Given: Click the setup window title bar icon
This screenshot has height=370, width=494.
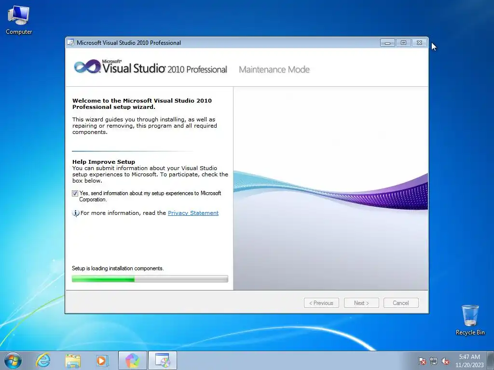Looking at the screenshot, I should [71, 42].
